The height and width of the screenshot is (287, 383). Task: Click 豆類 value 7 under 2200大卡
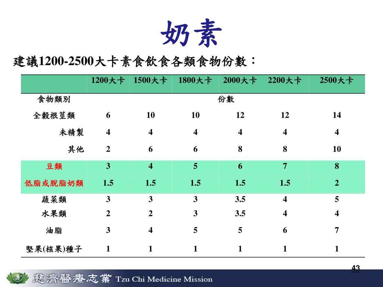click(285, 166)
